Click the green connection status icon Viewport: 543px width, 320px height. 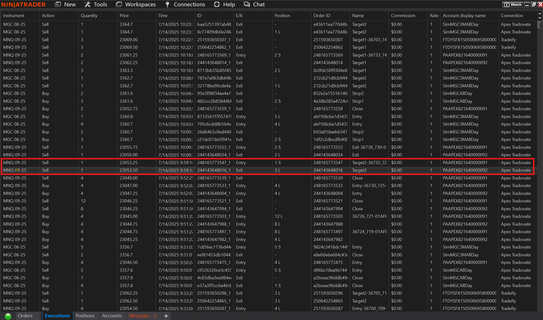[8, 316]
